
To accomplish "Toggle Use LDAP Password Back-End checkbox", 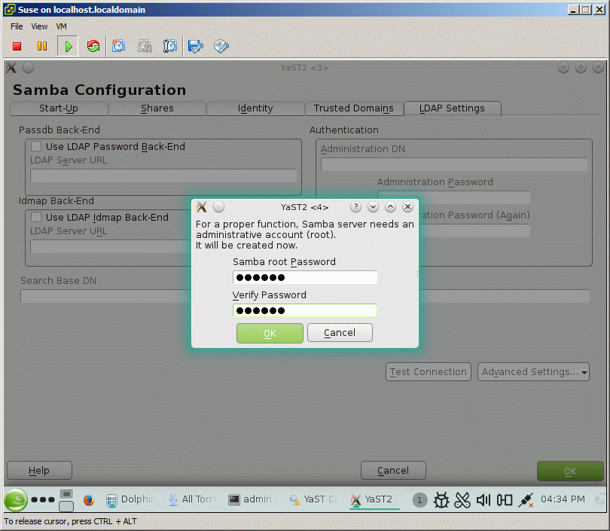I will click(36, 146).
